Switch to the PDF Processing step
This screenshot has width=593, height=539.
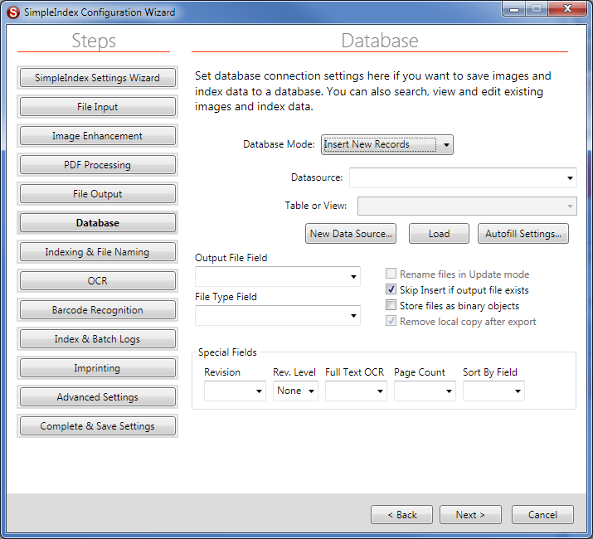click(98, 165)
